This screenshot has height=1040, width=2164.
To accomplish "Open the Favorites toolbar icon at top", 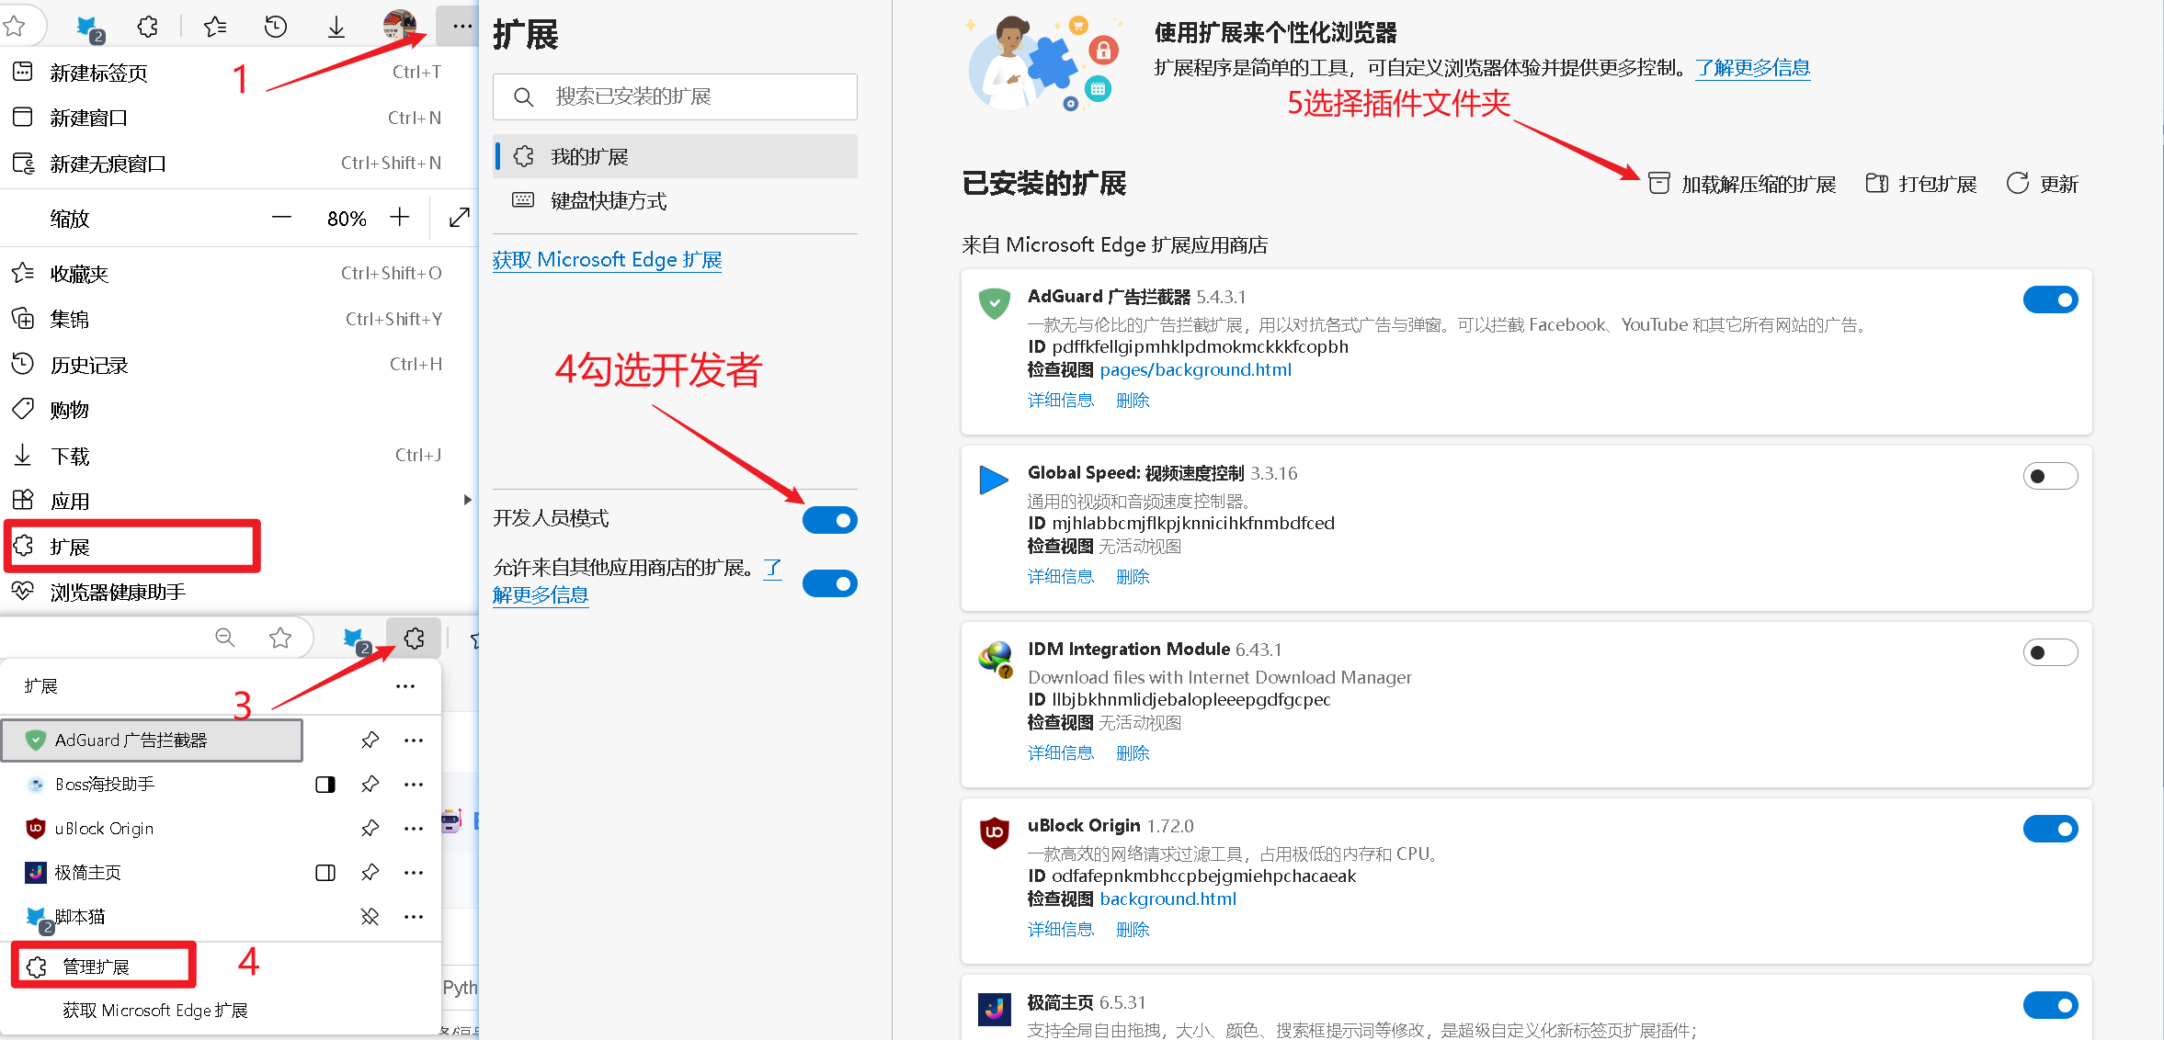I will click(215, 28).
